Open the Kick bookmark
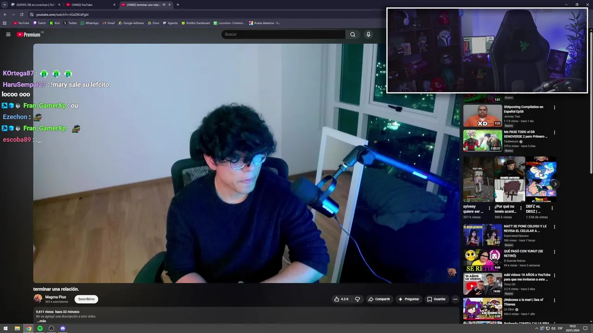 click(55, 23)
